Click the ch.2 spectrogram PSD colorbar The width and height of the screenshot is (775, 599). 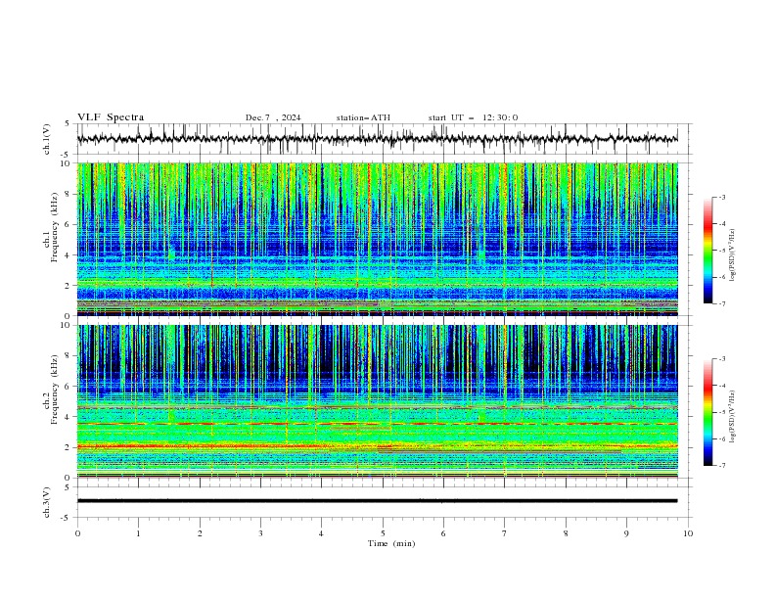707,412
